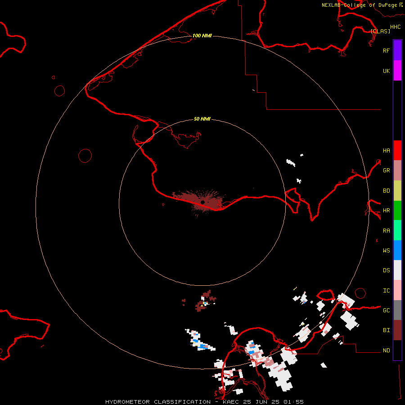The image size is (405, 405).
Task: Click the GR legend label
Action: 386,171
